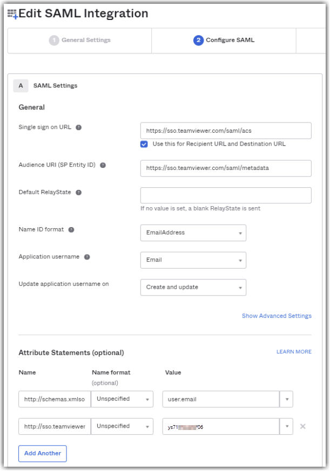Go to the General Settings step tab

(x=80, y=40)
